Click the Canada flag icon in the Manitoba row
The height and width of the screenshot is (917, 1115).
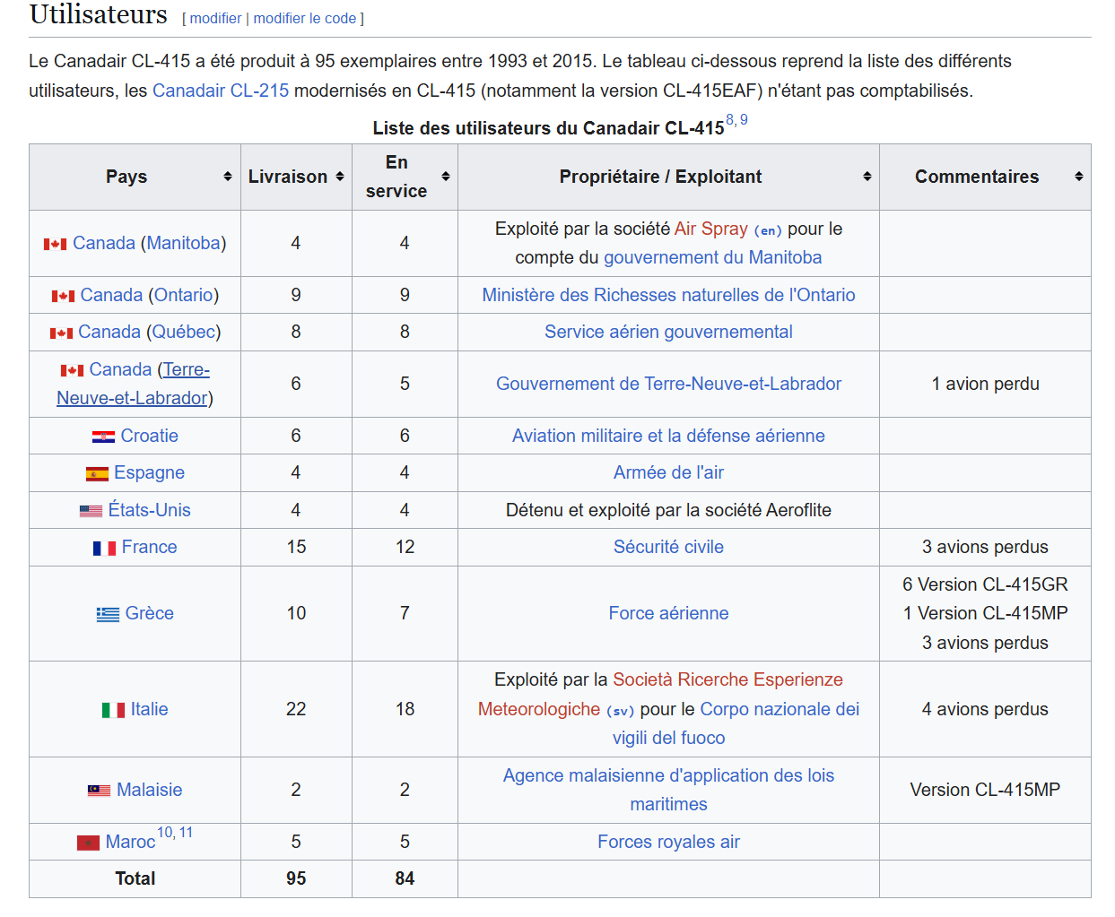[x=56, y=244]
